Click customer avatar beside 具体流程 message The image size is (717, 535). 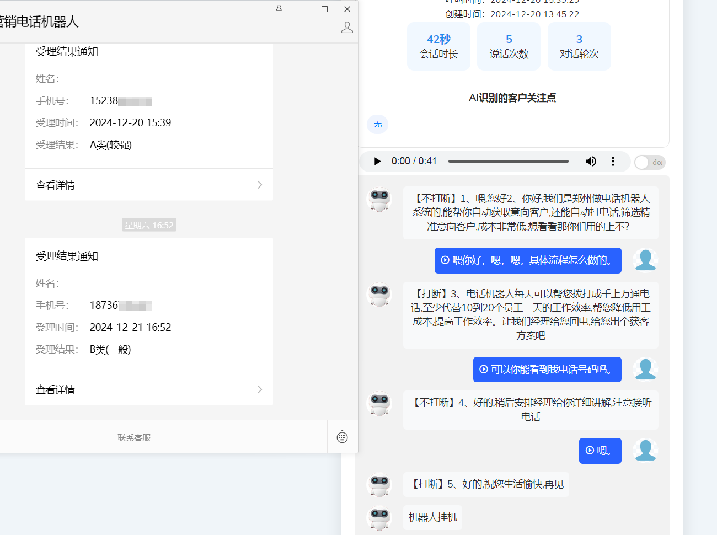[x=645, y=260]
